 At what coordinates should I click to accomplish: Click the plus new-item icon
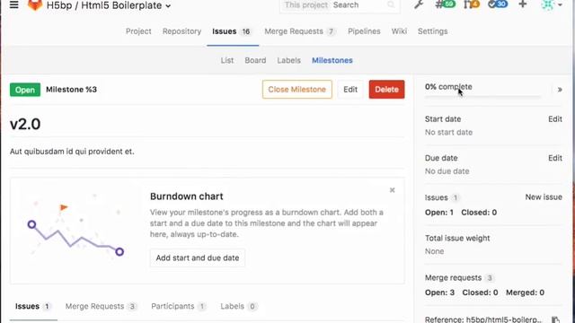pyautogui.click(x=523, y=4)
